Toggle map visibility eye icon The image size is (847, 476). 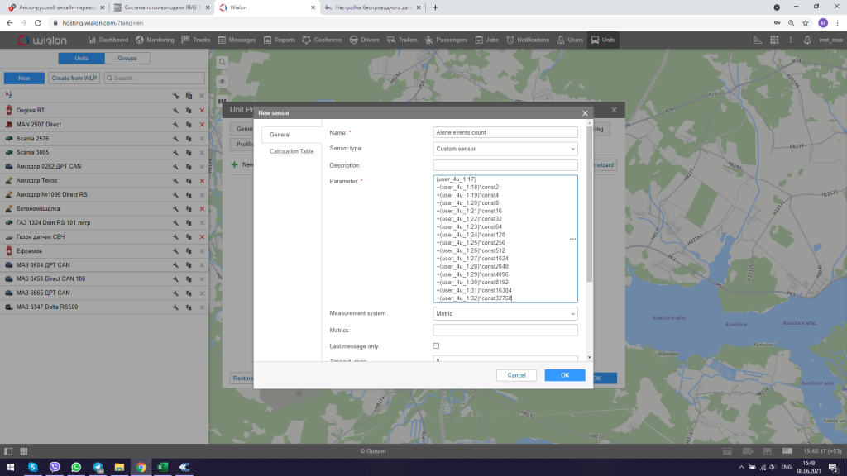coord(222,82)
